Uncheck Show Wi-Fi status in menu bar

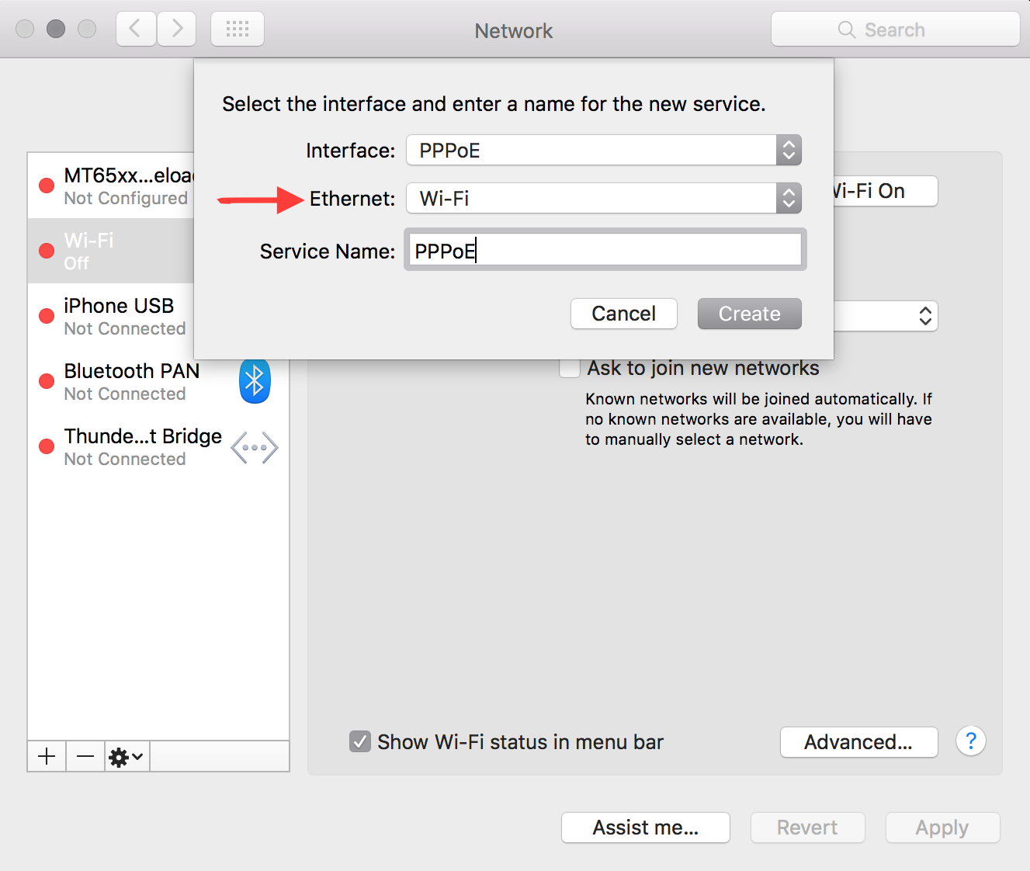pos(359,741)
